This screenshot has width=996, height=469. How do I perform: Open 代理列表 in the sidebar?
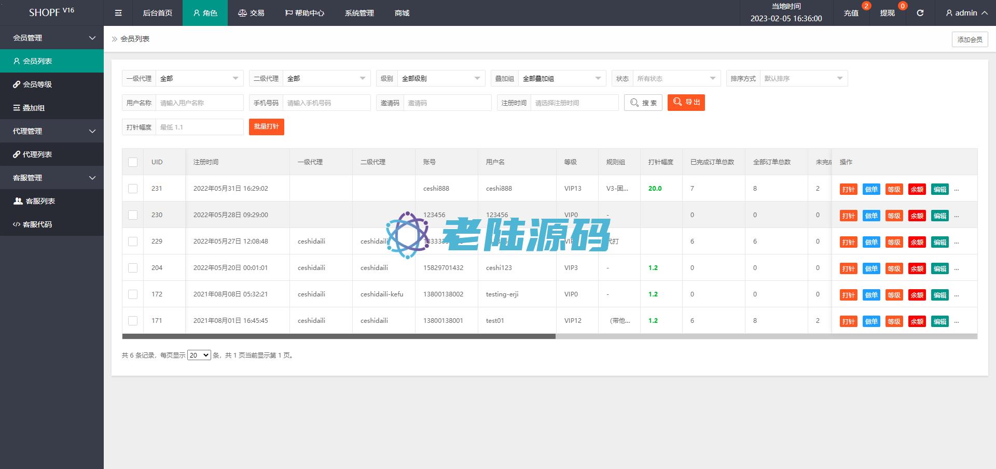[x=37, y=154]
